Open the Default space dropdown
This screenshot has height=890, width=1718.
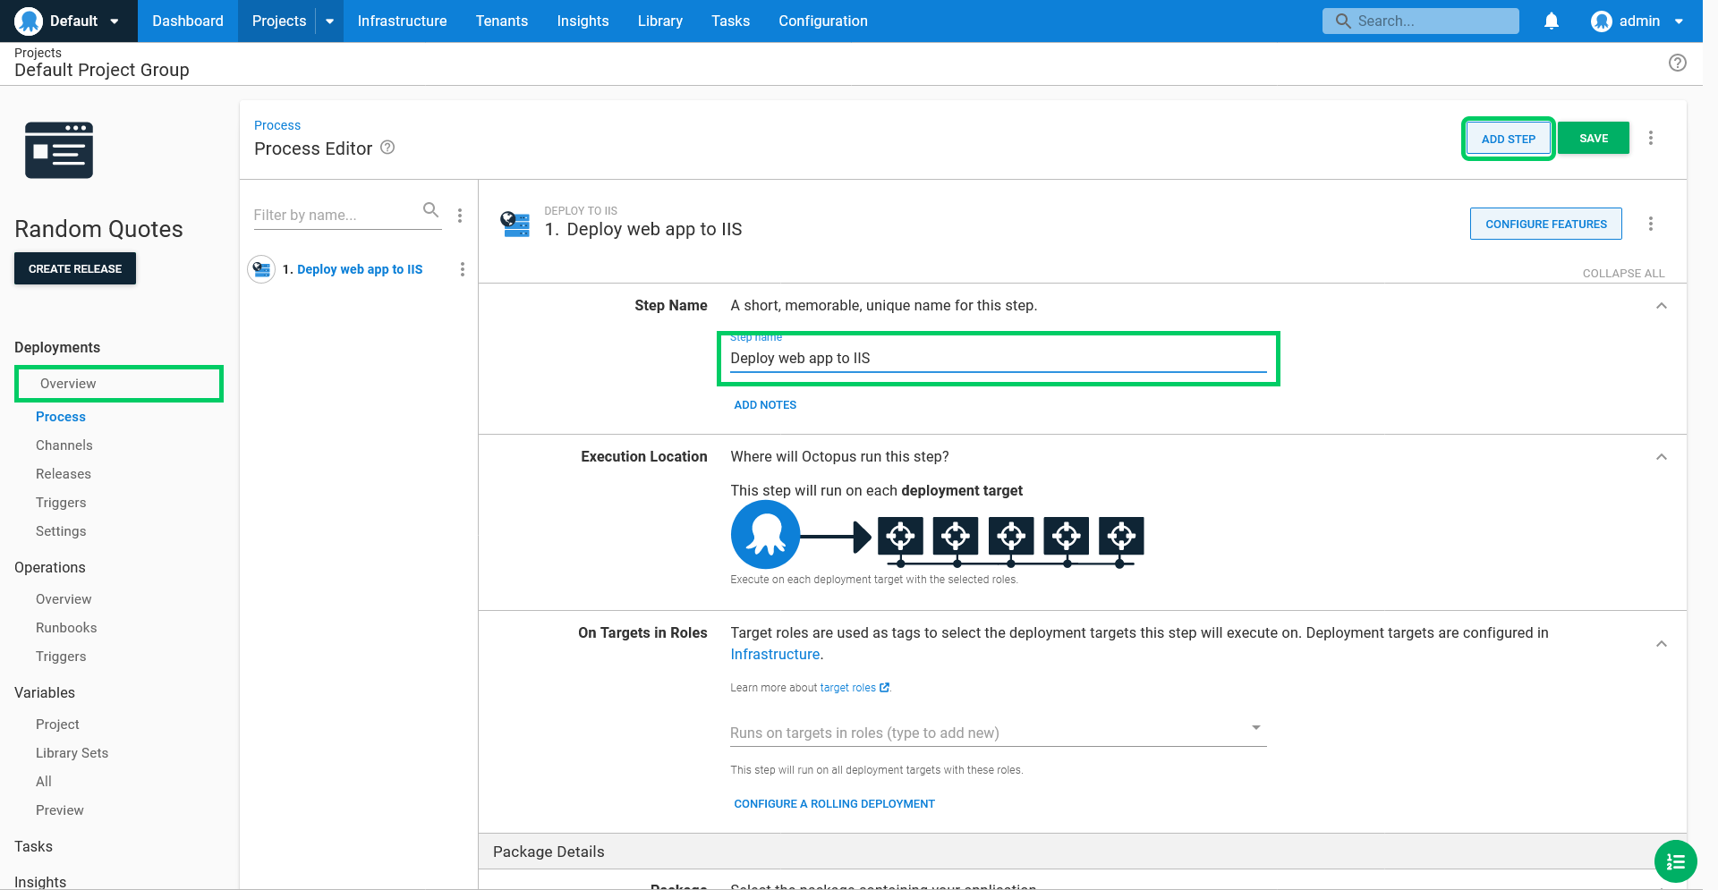pos(69,21)
